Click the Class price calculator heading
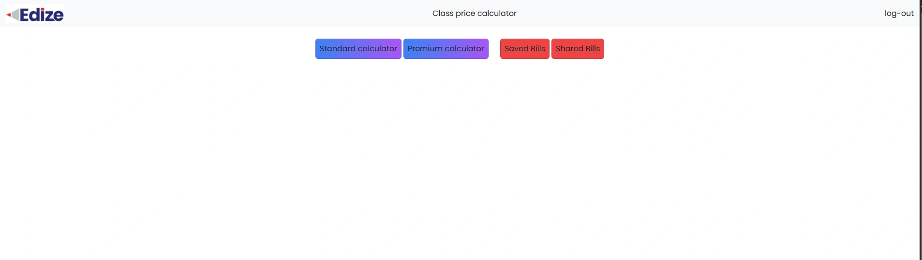 474,14
